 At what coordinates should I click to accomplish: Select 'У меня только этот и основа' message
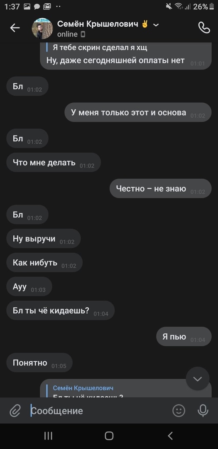coord(138,112)
